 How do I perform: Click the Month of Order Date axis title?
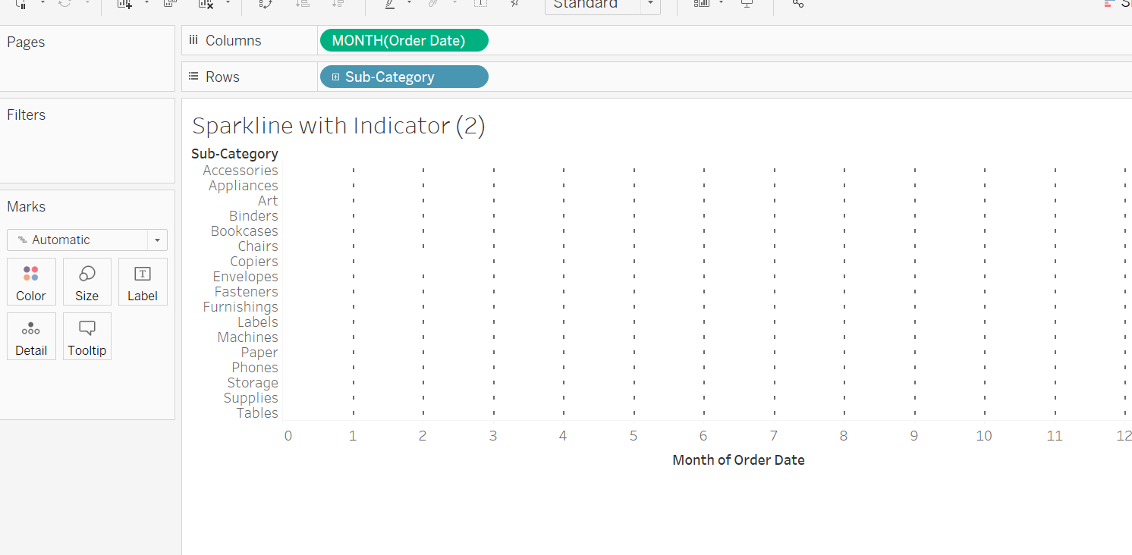point(738,460)
